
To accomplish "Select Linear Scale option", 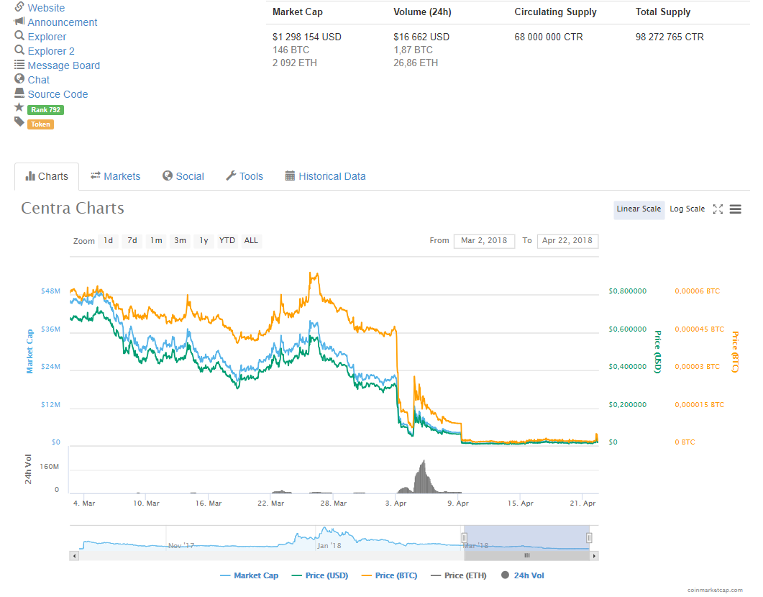I will pos(639,209).
